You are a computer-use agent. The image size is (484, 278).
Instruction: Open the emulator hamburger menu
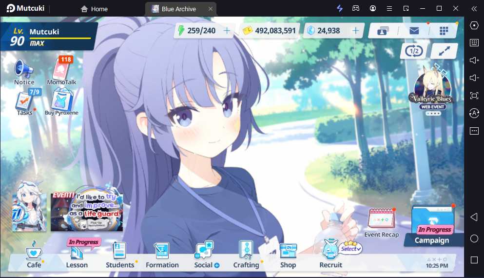[389, 8]
